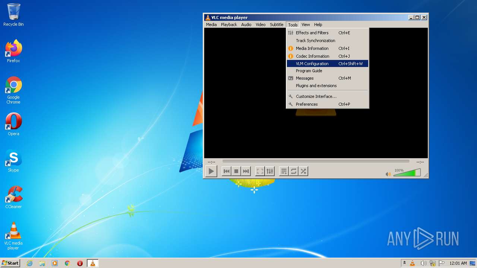Launch Opera desktop shortcut
Screen dimensions: 477x268
coord(13,124)
